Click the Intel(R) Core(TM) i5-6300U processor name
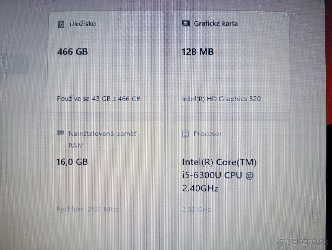 coord(219,176)
